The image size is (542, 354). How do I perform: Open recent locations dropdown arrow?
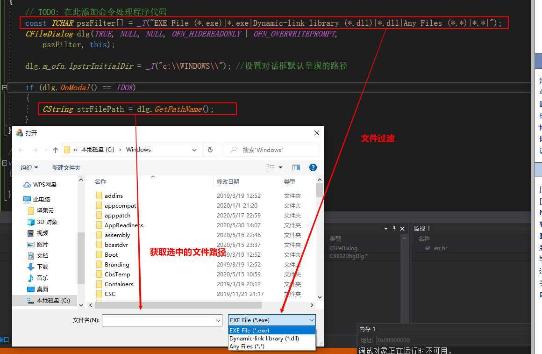point(46,150)
